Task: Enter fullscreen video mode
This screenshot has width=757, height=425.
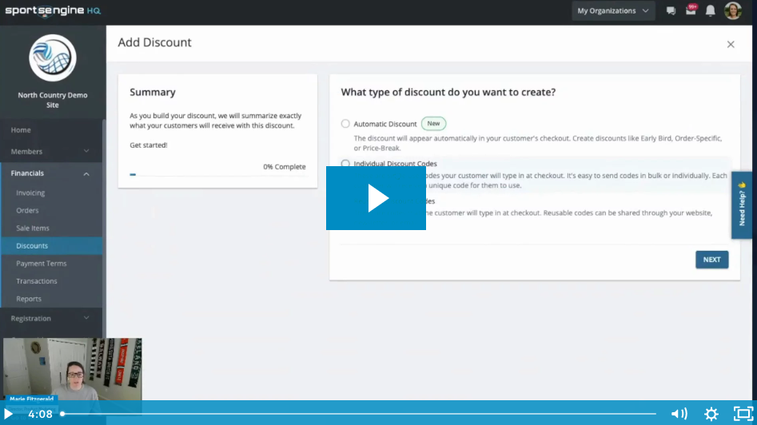Action: point(742,414)
